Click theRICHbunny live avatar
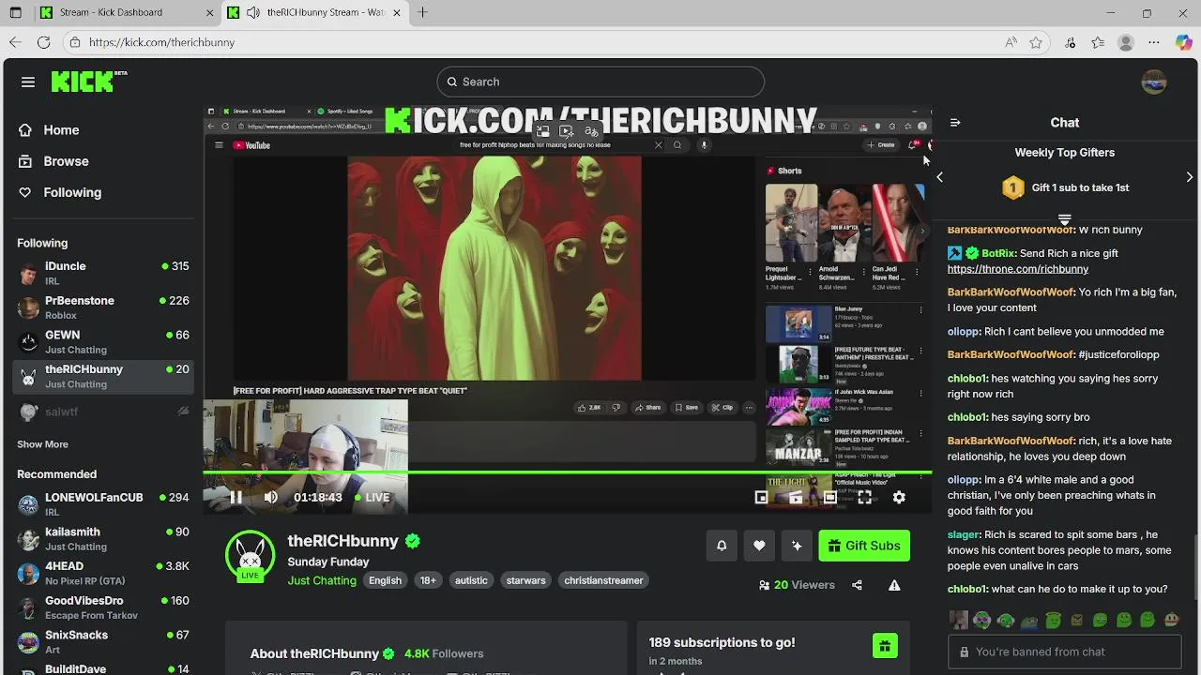 (x=250, y=555)
